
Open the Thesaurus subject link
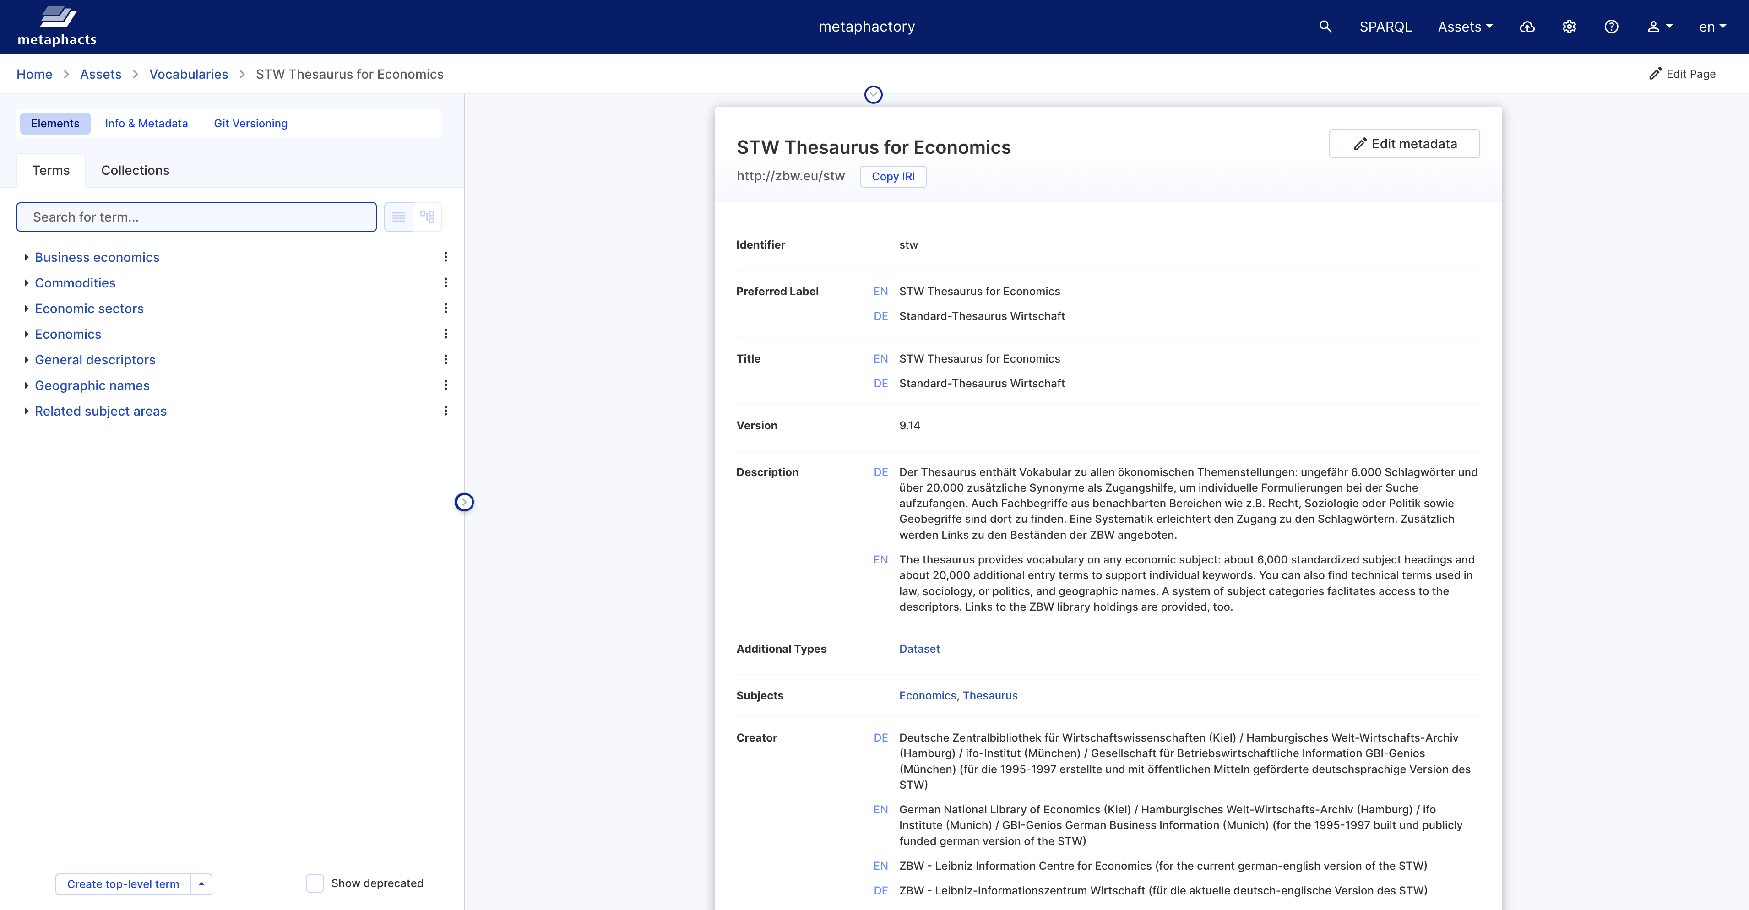click(x=990, y=696)
